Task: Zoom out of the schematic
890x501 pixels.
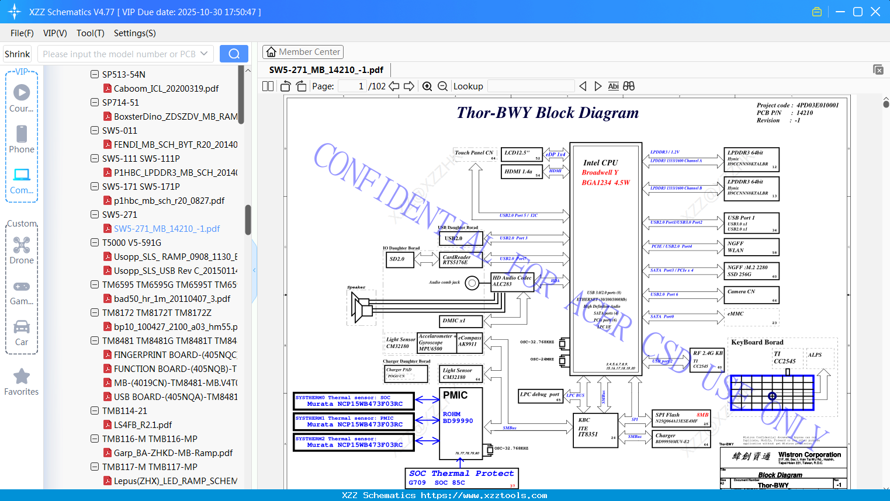Action: (x=442, y=86)
